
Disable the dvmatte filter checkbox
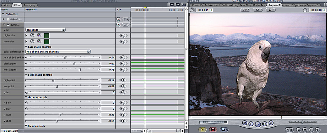pos(8,25)
